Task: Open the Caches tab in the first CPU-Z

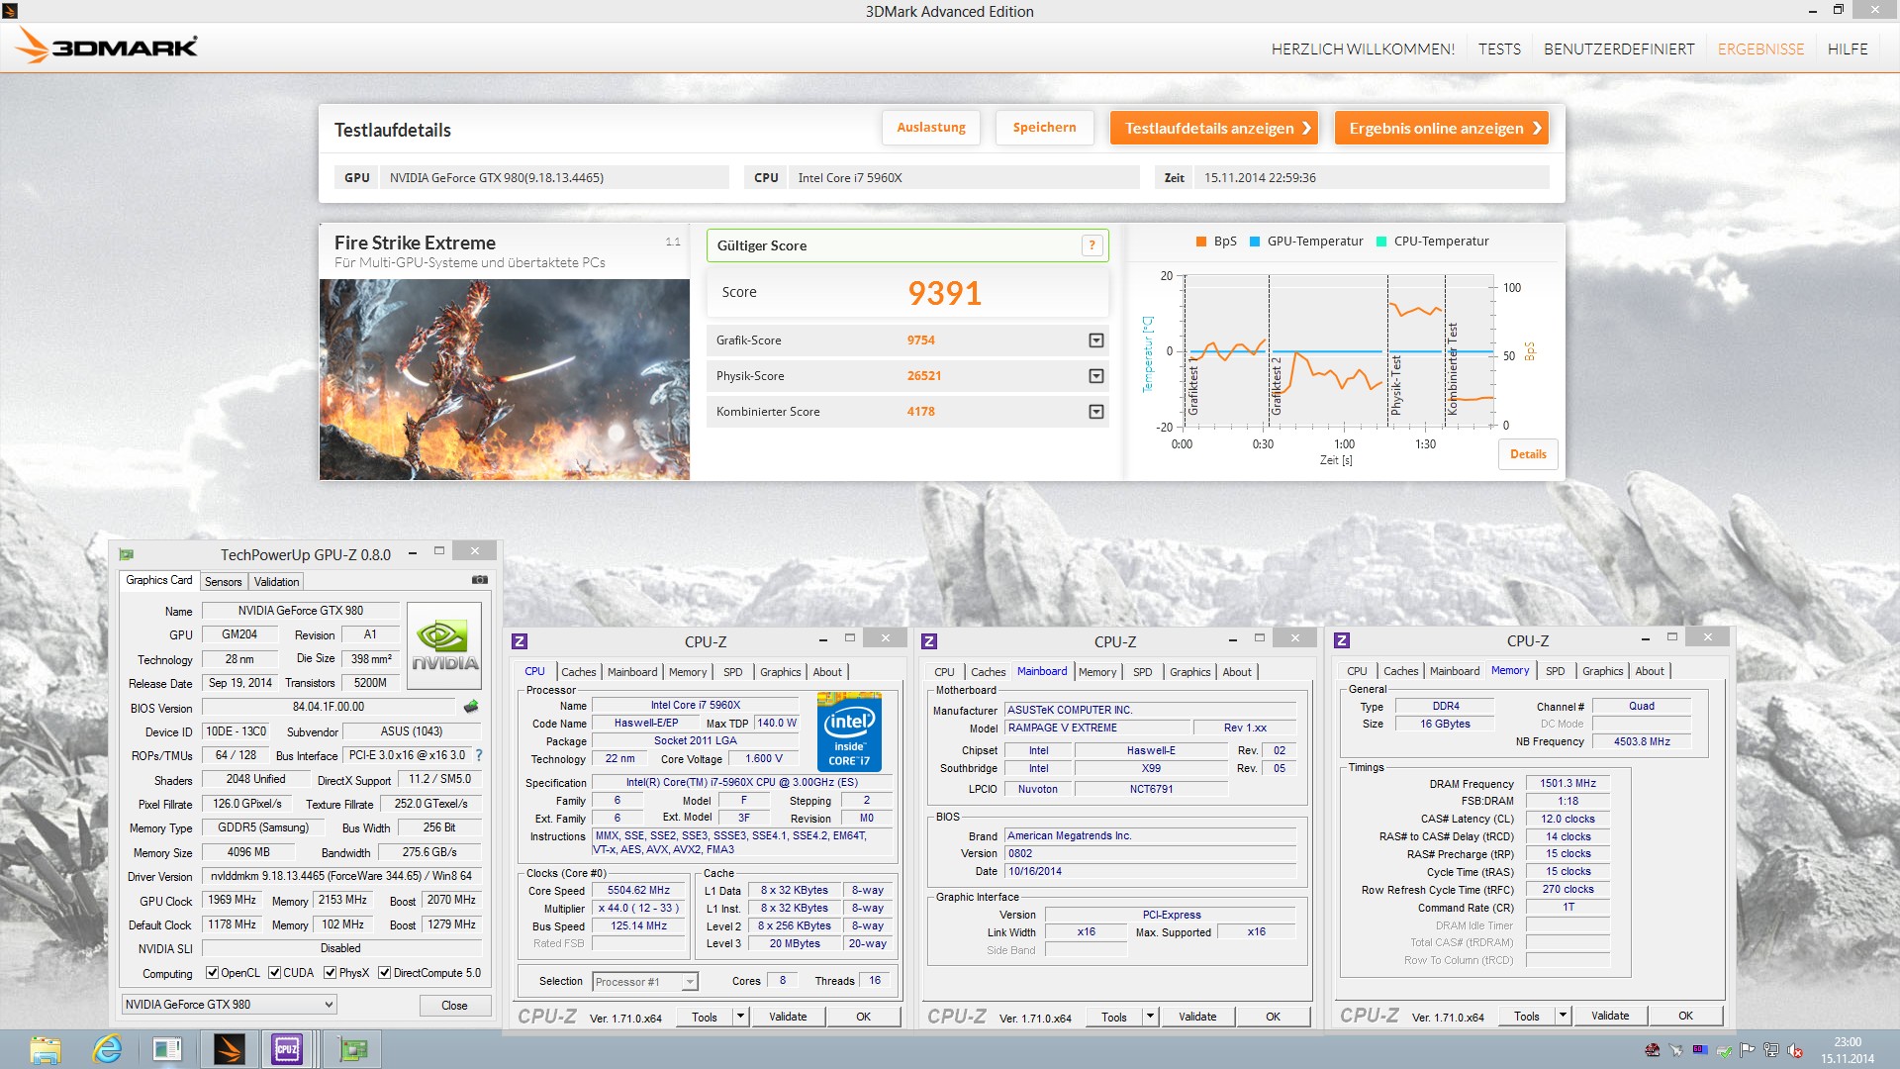Action: (579, 672)
